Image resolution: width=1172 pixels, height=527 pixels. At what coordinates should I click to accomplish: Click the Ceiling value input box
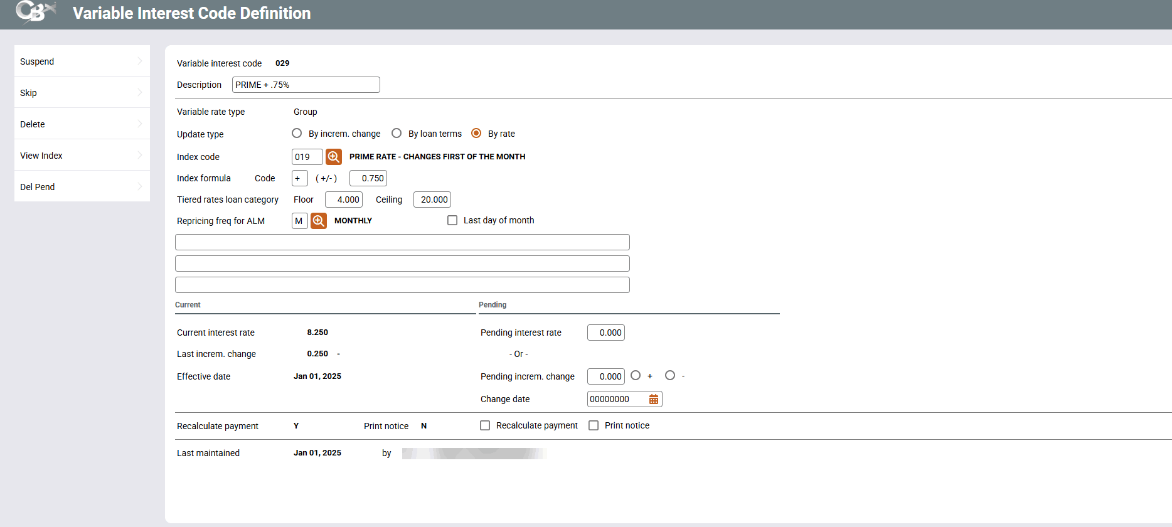click(432, 200)
